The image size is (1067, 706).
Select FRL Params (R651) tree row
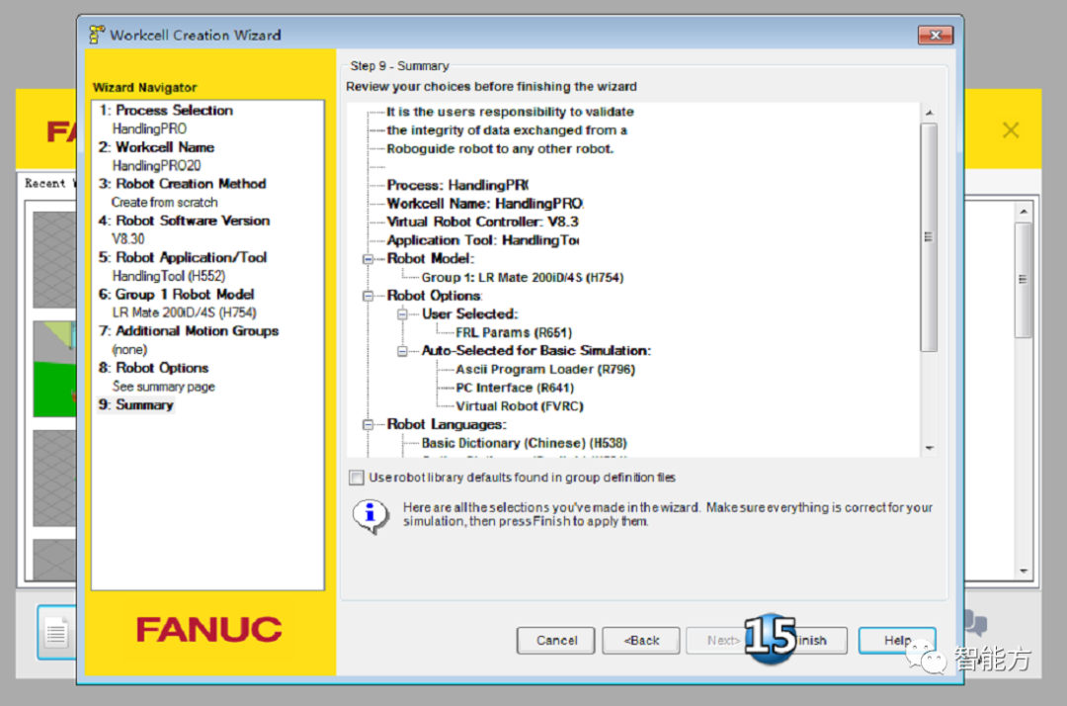(x=514, y=332)
